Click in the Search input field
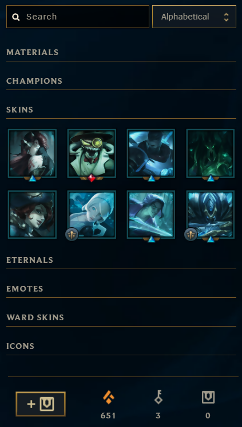Screen dimensions: 242x427 (78, 17)
